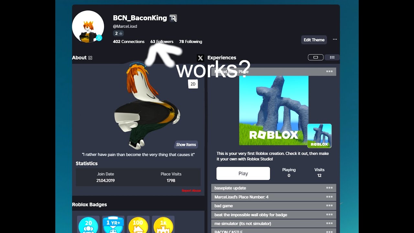
Task: Switch Experiences to slideshow view
Action: click(x=316, y=57)
